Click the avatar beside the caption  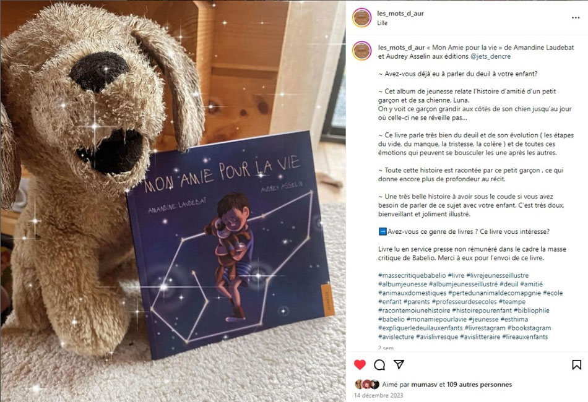tap(362, 51)
